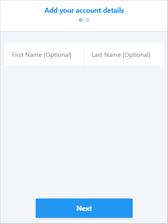Viewport: 168px width, 224px height.
Task: Select the second step indicator dot
Action: (x=88, y=20)
